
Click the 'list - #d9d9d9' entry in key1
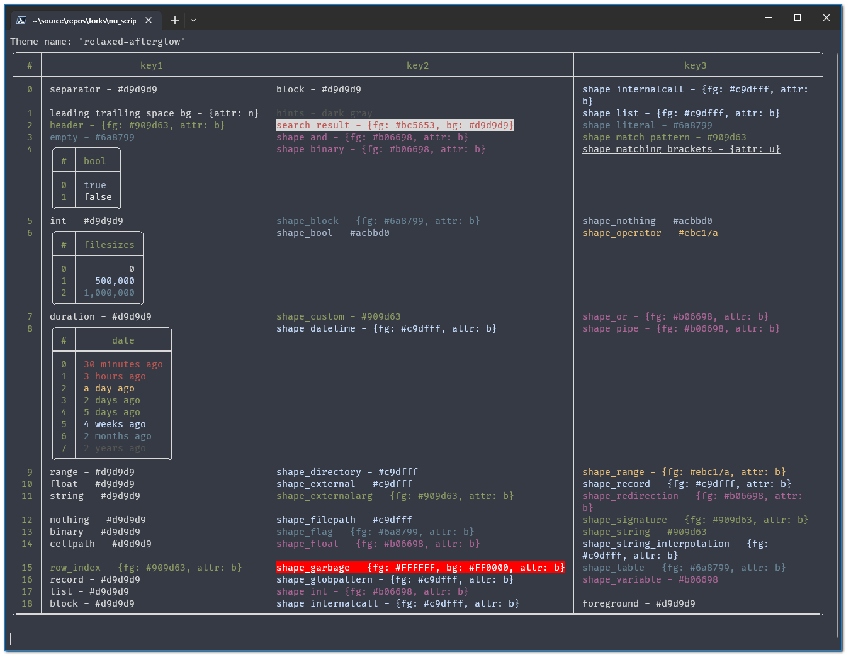coord(89,591)
